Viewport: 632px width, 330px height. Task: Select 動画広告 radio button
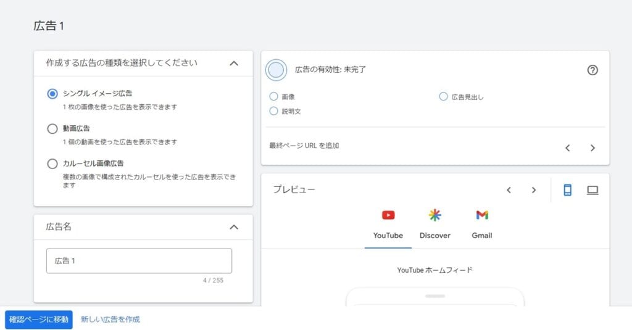pyautogui.click(x=52, y=129)
